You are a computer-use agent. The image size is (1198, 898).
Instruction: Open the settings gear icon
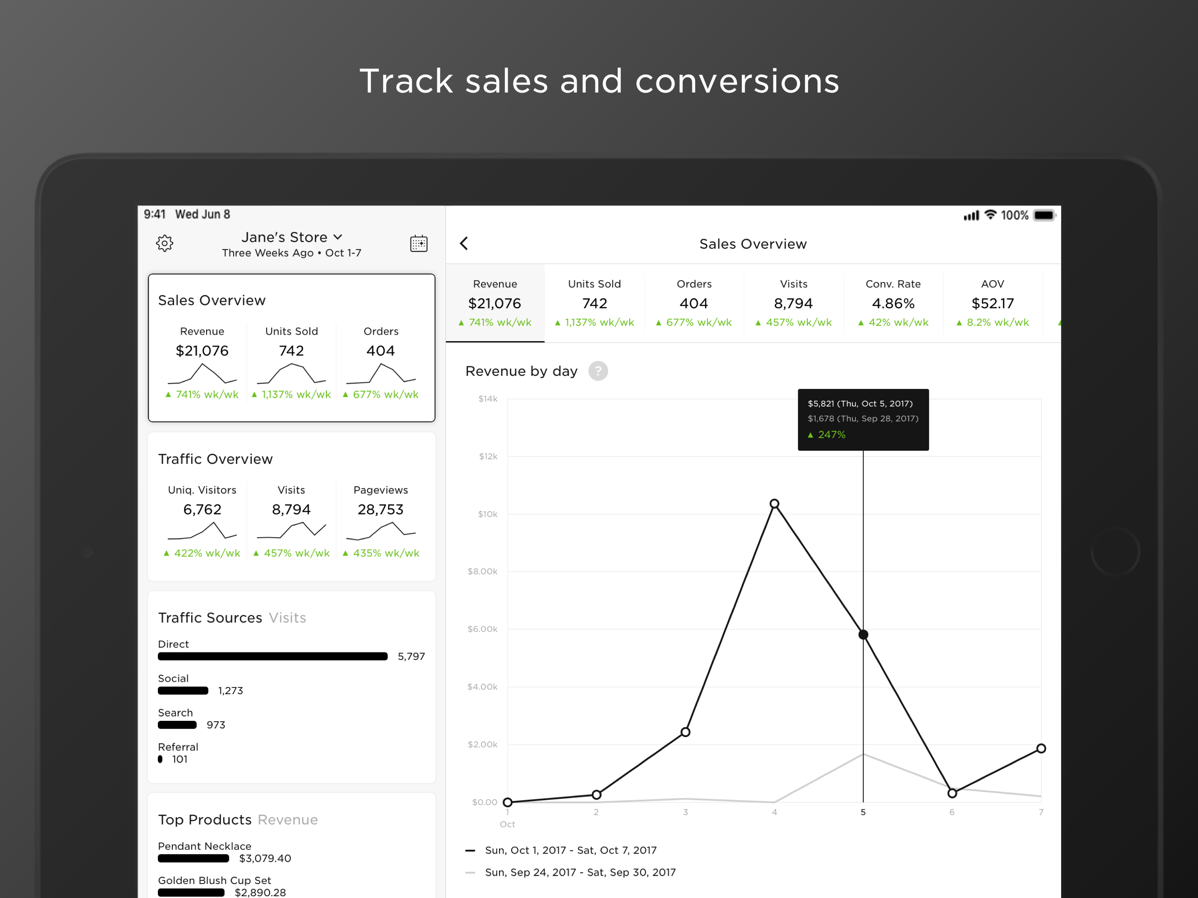[164, 243]
